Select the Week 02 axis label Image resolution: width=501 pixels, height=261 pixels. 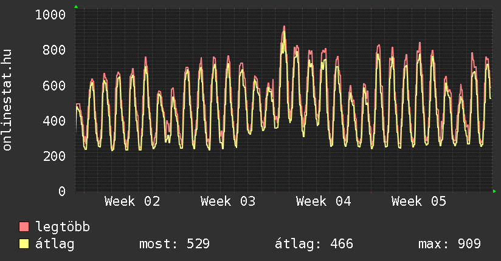click(132, 202)
